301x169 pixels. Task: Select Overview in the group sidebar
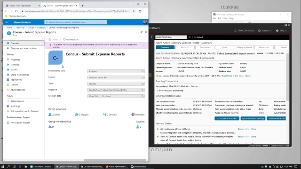24,43
